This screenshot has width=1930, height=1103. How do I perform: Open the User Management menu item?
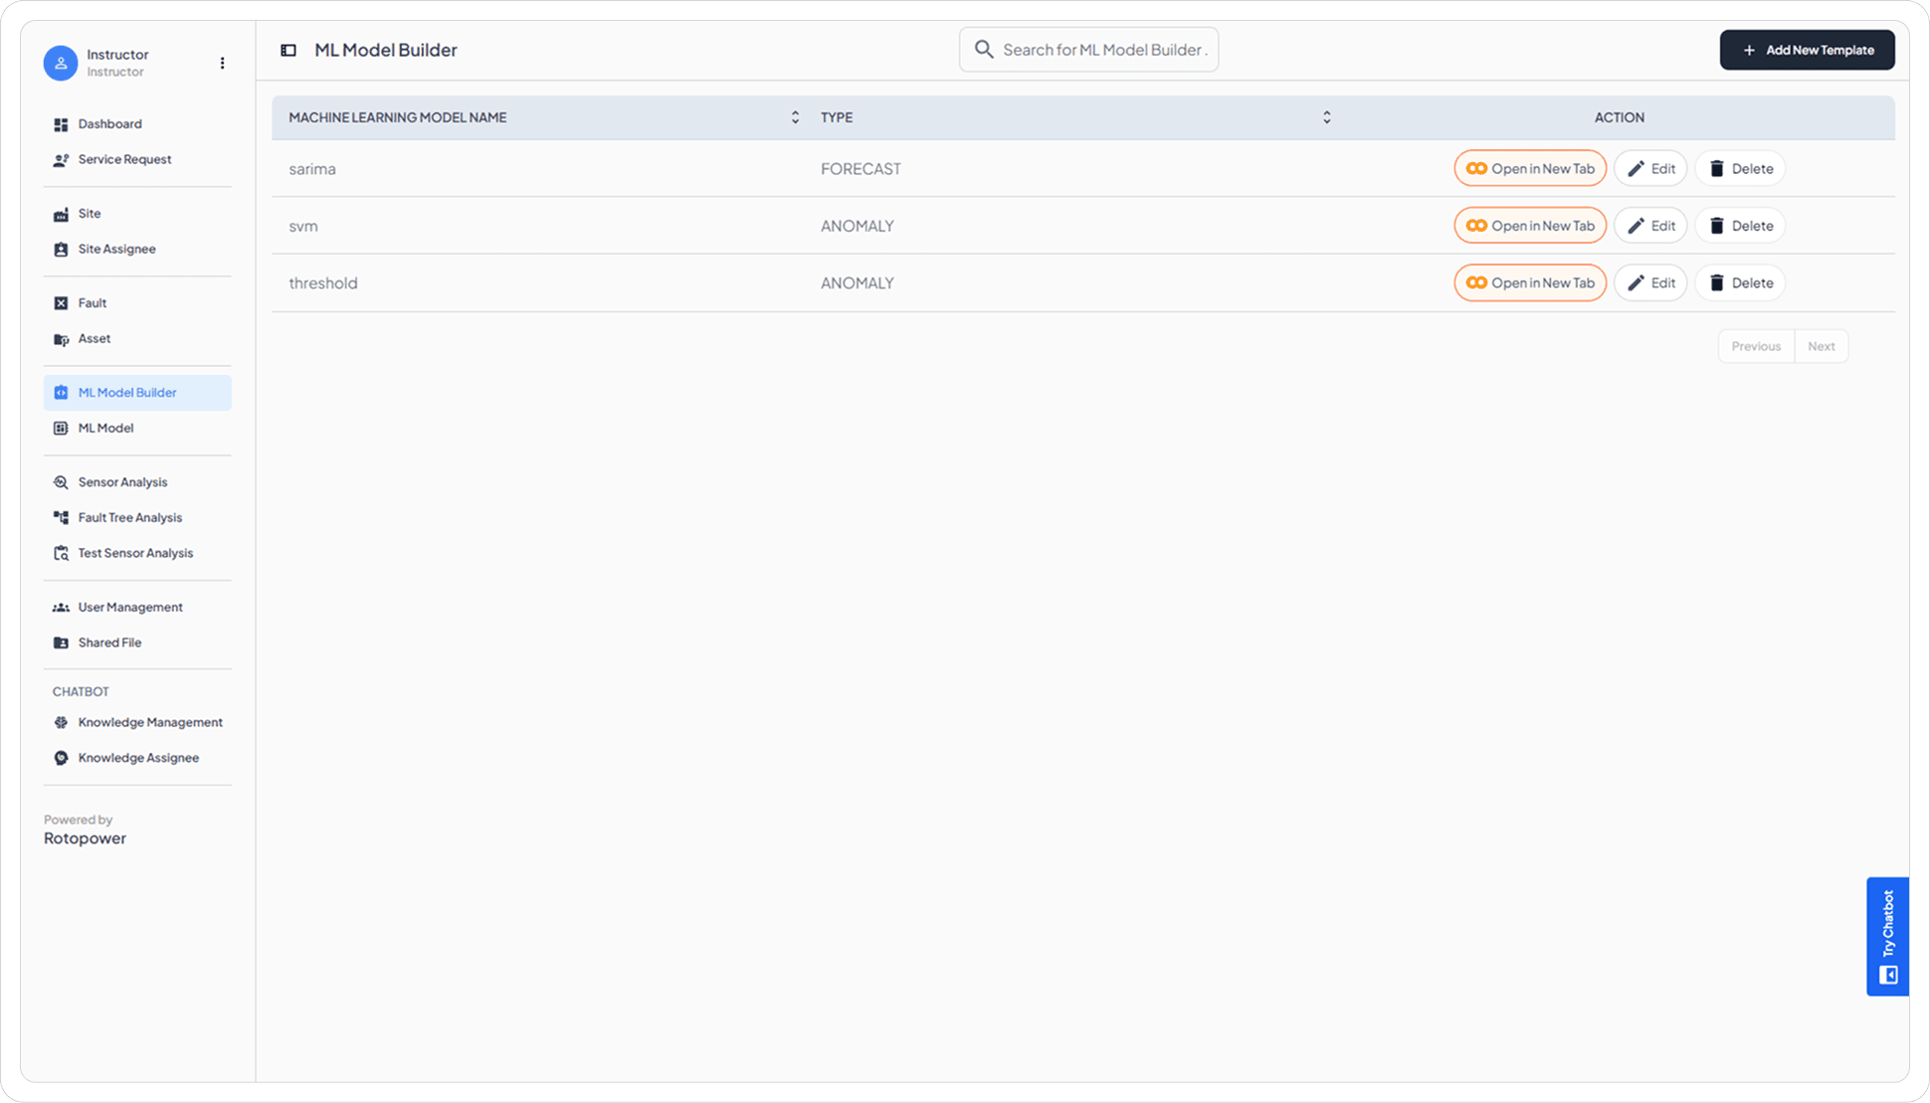pyautogui.click(x=129, y=608)
